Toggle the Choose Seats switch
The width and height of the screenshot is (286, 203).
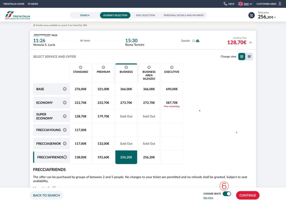point(227,194)
